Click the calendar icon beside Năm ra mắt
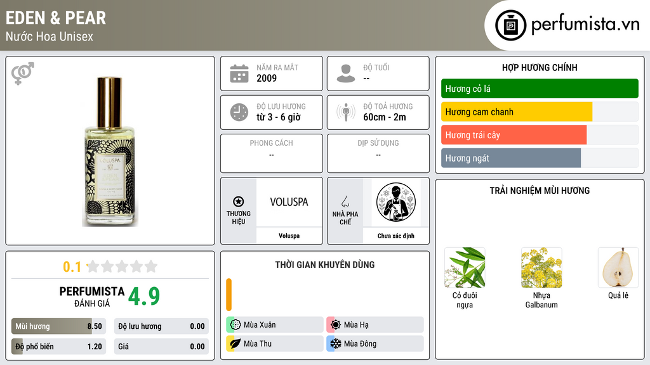 point(239,74)
